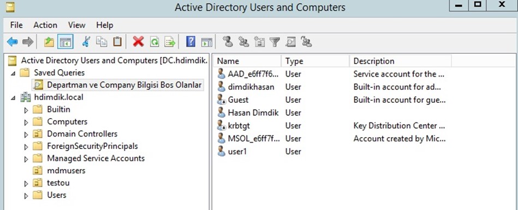The height and width of the screenshot is (210, 518).
Task: Click Add to group toolbar icon
Action: coord(306,42)
